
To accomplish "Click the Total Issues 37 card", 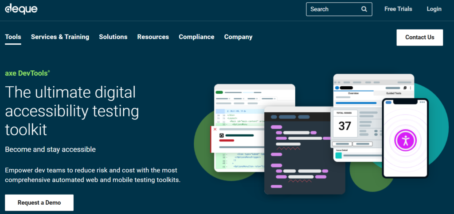I will point(345,124).
